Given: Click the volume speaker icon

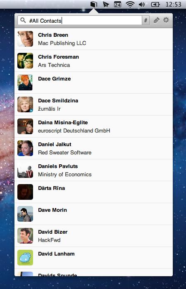Looking at the screenshot, I should coord(142,4).
